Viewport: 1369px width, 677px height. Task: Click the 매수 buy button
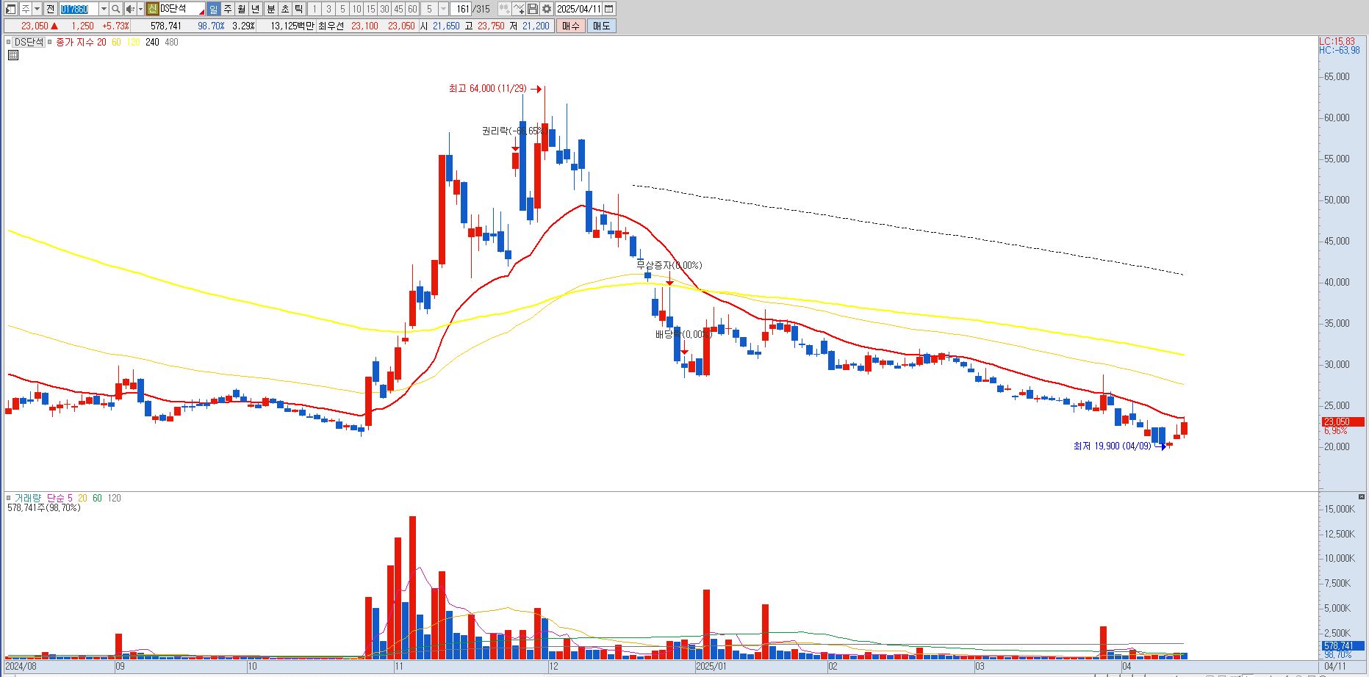tap(570, 26)
